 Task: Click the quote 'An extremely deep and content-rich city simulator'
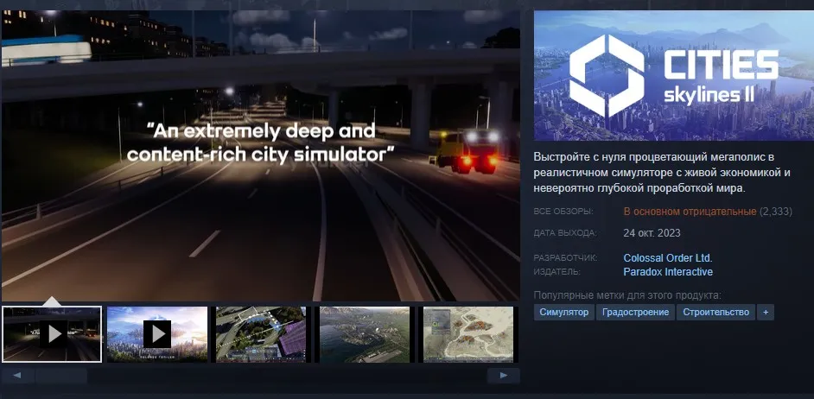click(x=260, y=142)
